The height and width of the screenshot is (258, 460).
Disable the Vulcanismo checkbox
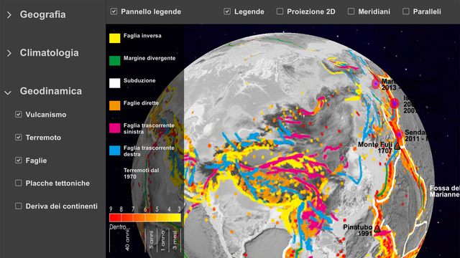point(19,115)
